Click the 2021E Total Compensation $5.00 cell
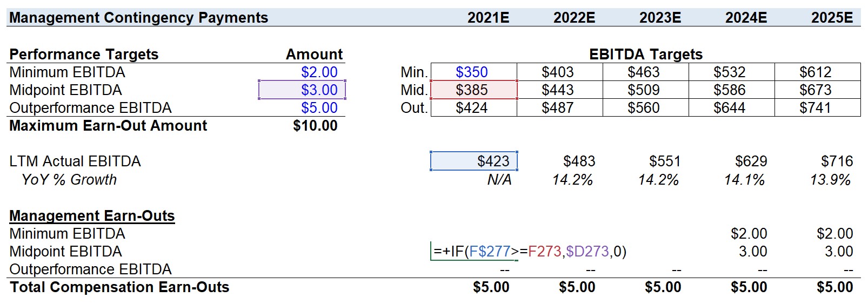868x304 pixels. 491,287
